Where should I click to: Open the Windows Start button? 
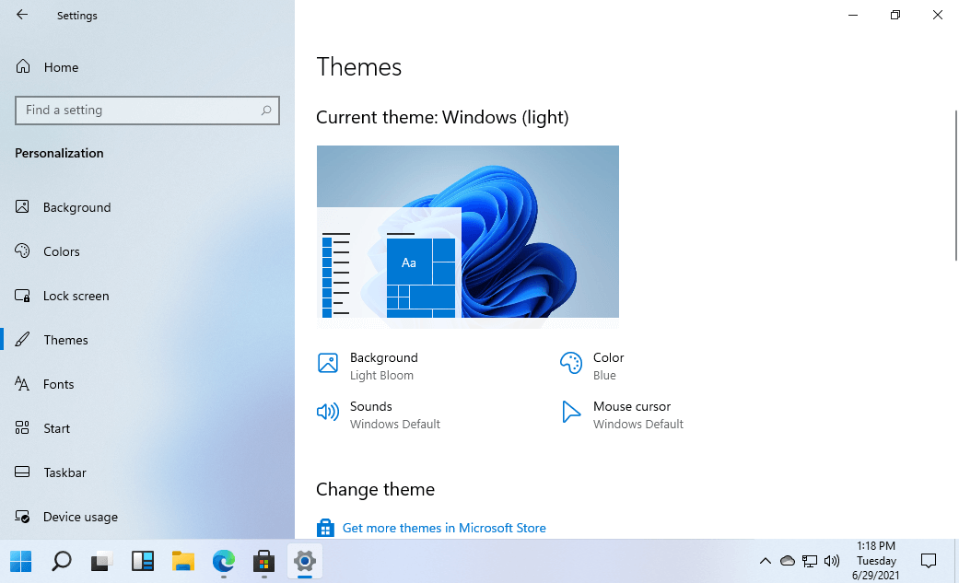click(21, 561)
